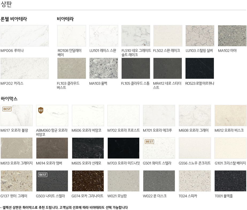Screen dimensions: 247x210
Task: Click the '론첼 비아테라' section heading
Action: click(14, 19)
